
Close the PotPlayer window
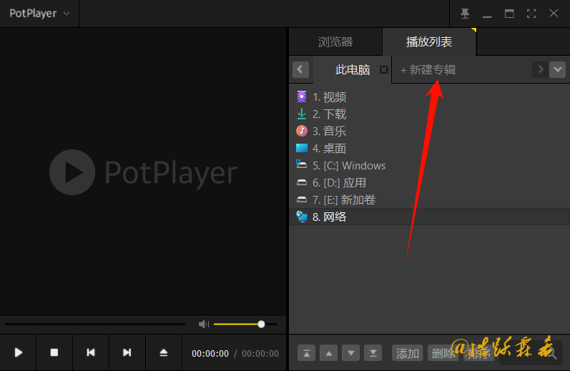pyautogui.click(x=554, y=14)
